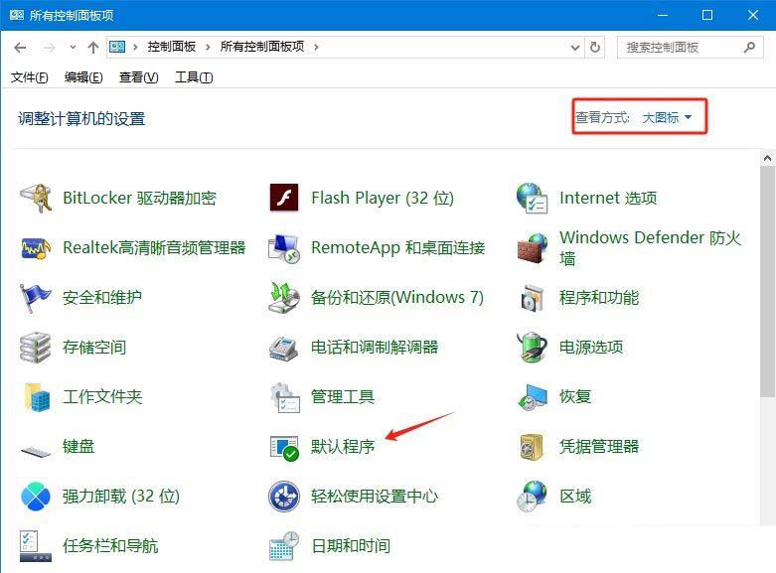Open the 电话和调制解调器 phone icon
The width and height of the screenshot is (776, 573).
coord(284,348)
